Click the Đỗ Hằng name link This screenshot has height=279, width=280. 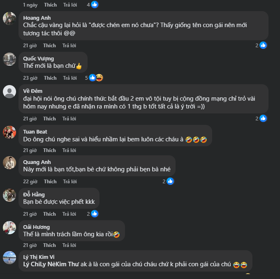(x=34, y=194)
